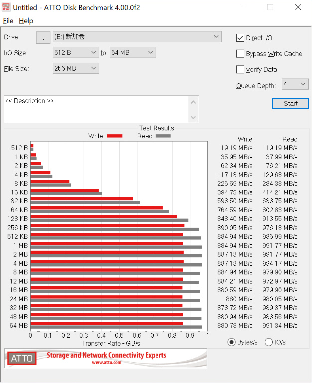
Task: Click the Read column header
Action: [290, 139]
